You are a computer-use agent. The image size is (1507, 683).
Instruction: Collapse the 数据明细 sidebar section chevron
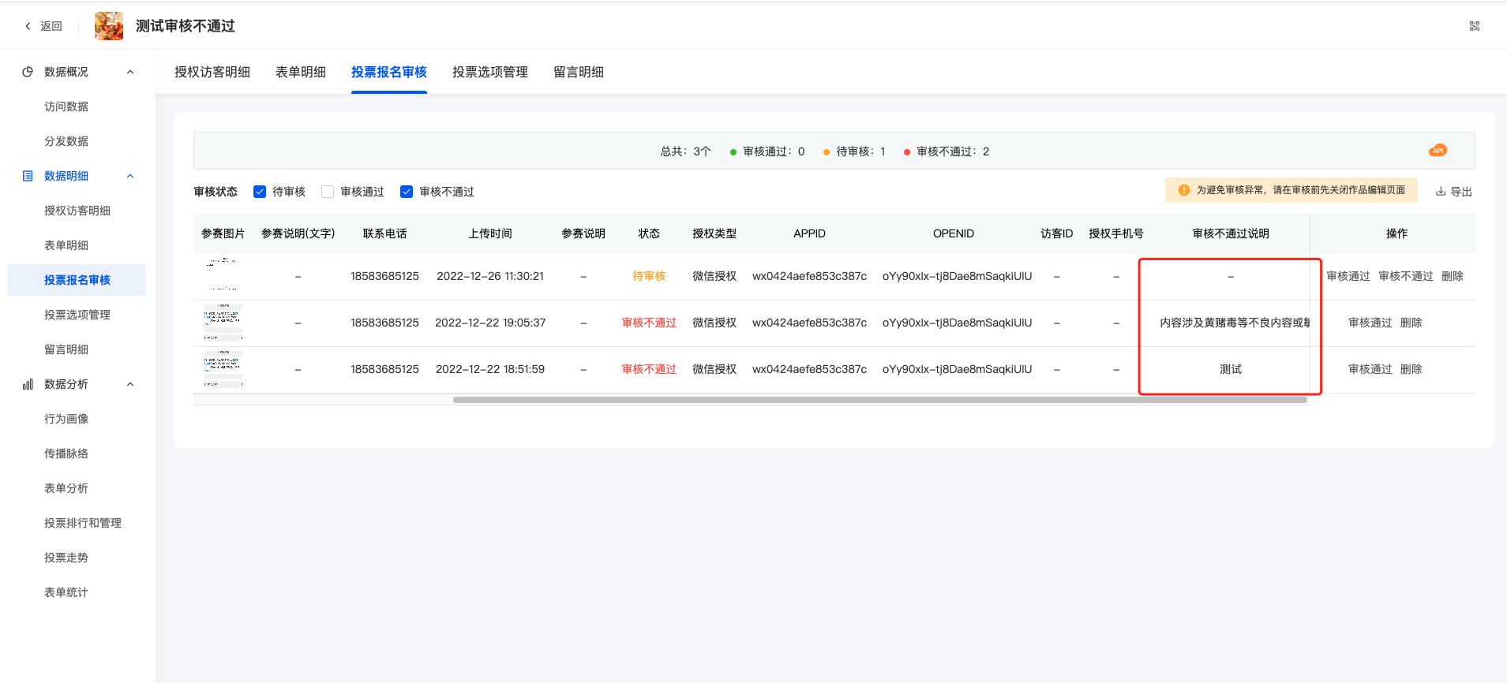coord(130,176)
